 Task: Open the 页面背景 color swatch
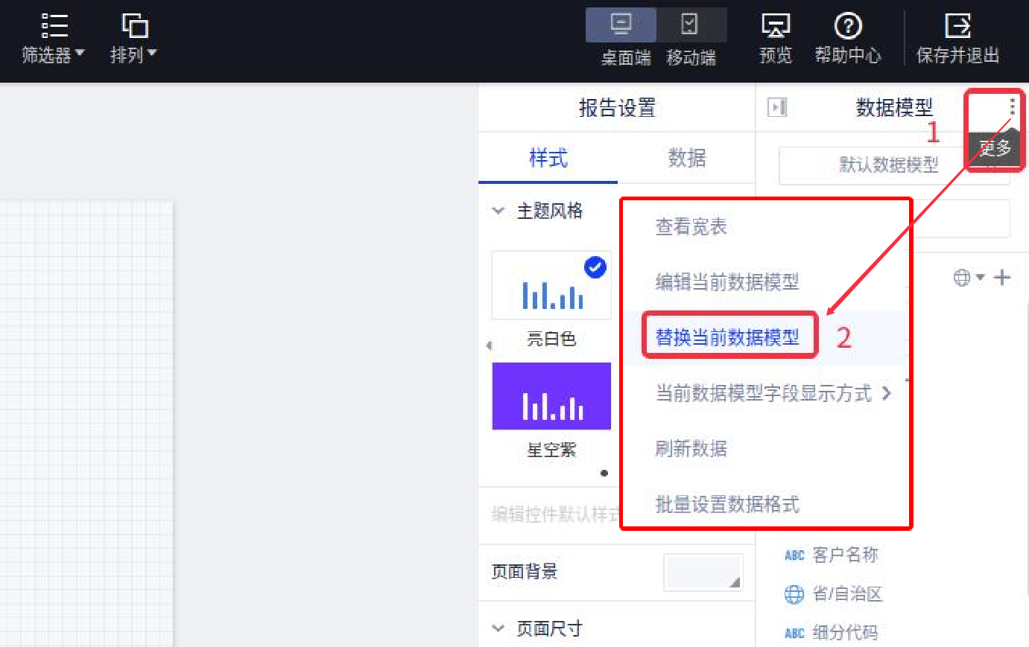pyautogui.click(x=703, y=572)
